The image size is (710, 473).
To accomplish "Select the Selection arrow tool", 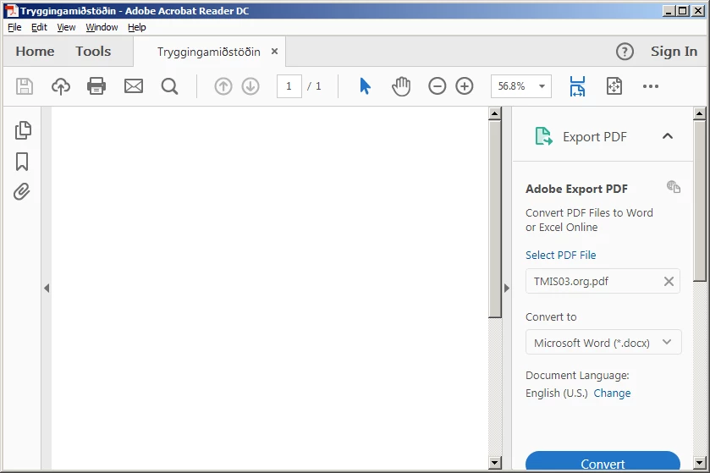I will point(365,86).
